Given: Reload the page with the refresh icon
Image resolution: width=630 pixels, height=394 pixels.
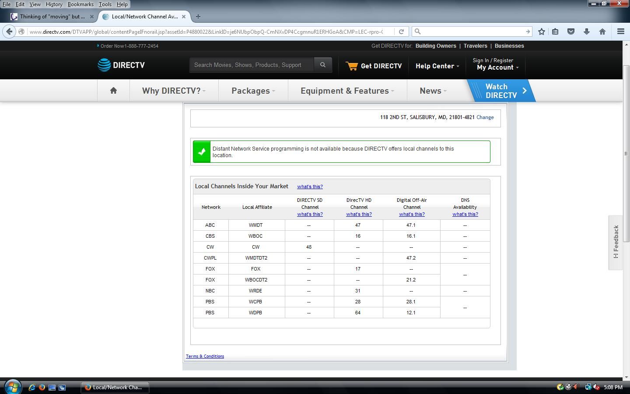Looking at the screenshot, I should pyautogui.click(x=401, y=32).
